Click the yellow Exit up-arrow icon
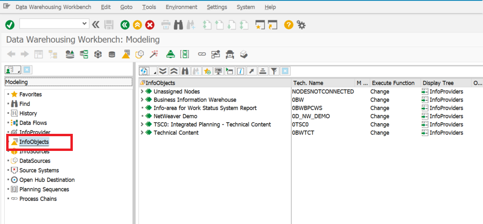Screen dimensions: 483x224 138,25
